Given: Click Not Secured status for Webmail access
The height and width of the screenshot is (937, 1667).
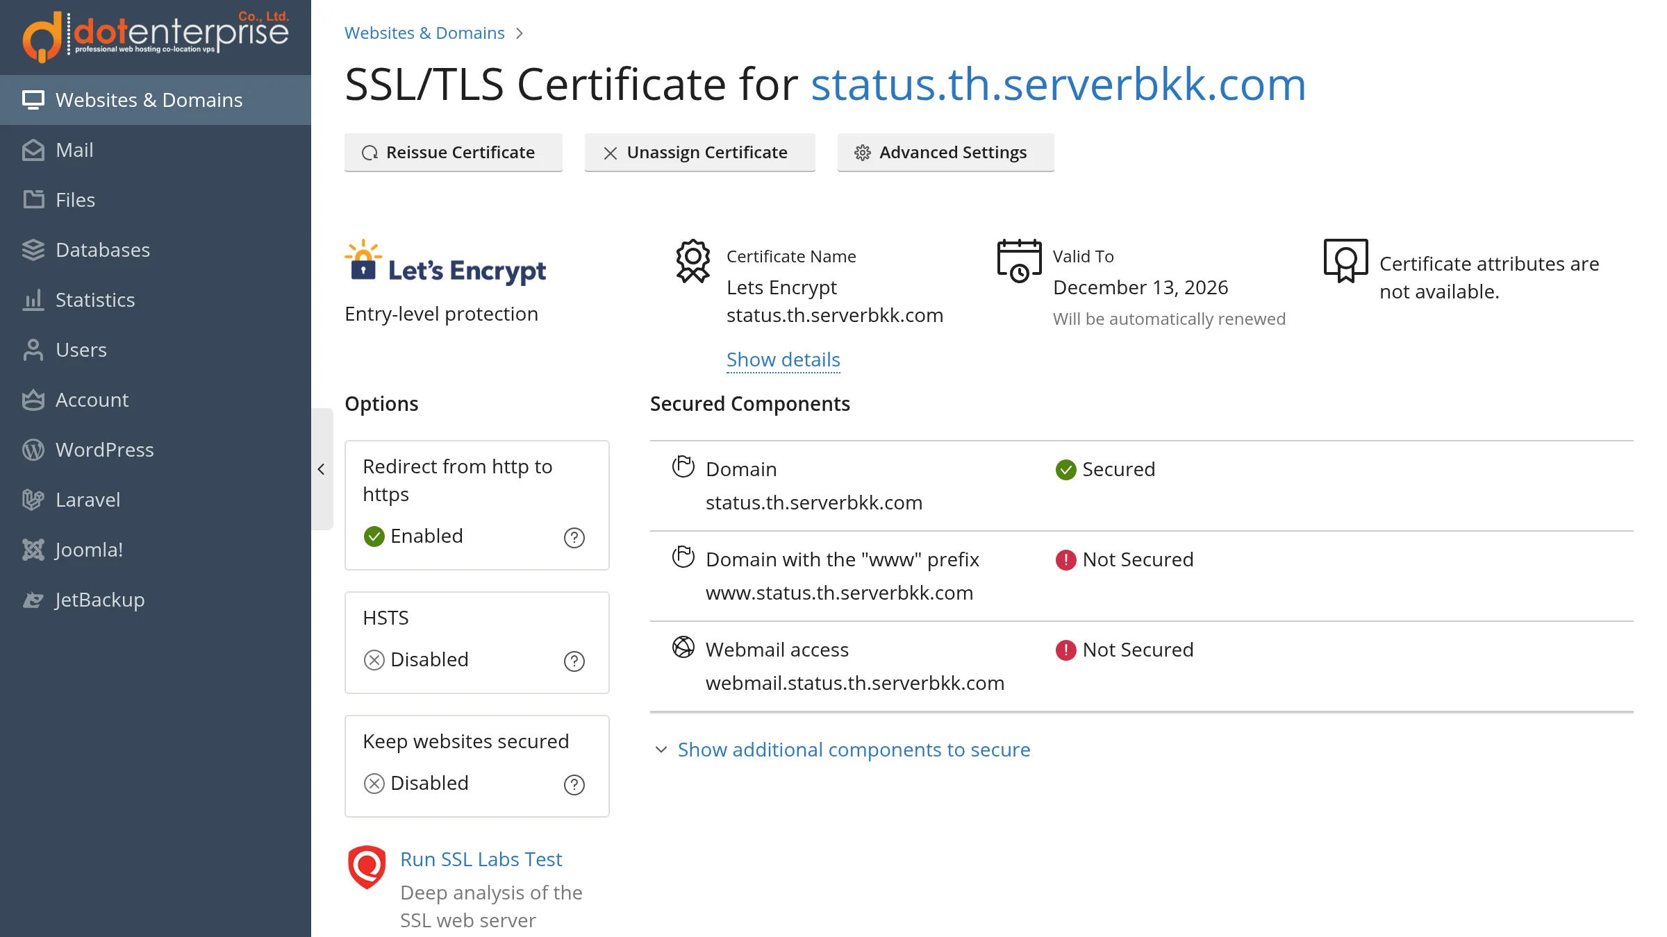Looking at the screenshot, I should (x=1125, y=650).
